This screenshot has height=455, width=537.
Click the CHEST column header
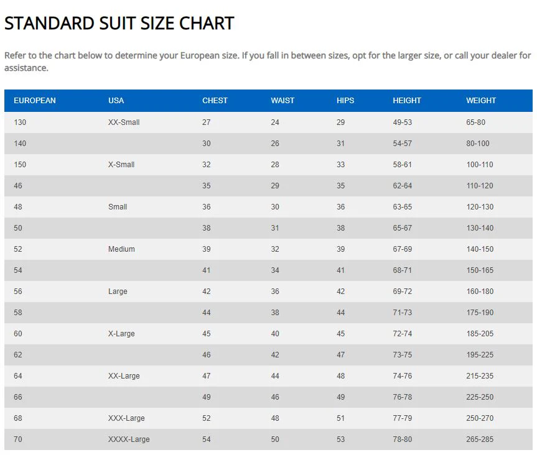click(215, 100)
